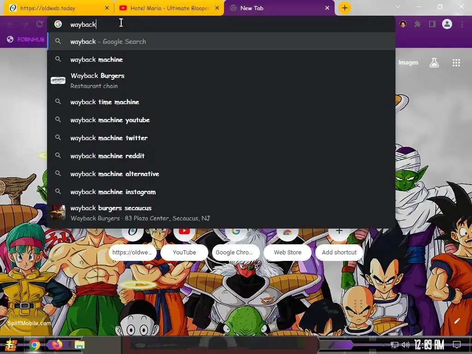Select 'wayback time machine' suggestion
Image resolution: width=472 pixels, height=354 pixels.
[x=221, y=102]
